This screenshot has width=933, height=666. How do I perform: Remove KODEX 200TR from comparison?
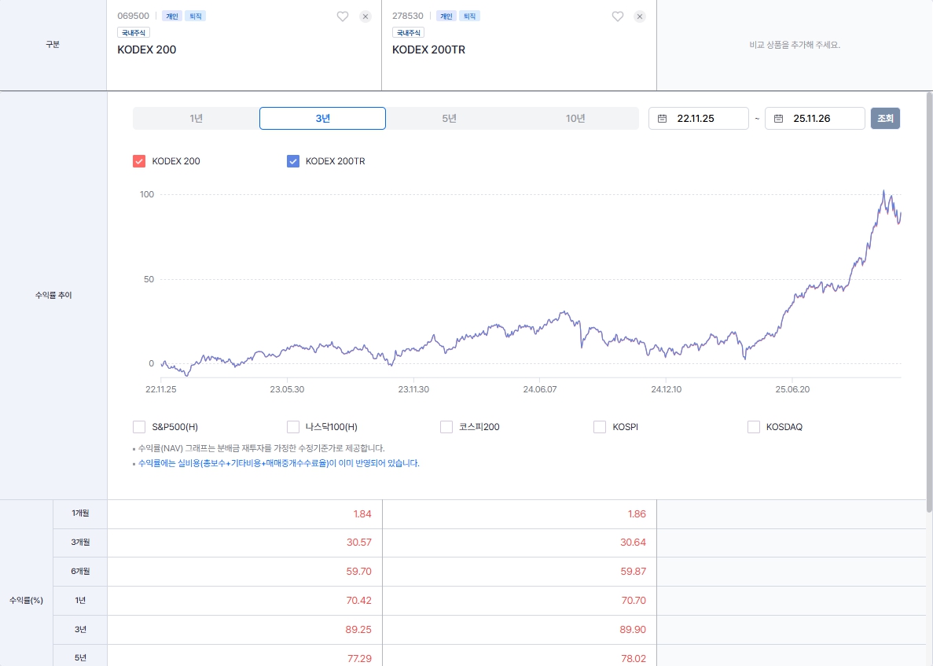point(640,17)
